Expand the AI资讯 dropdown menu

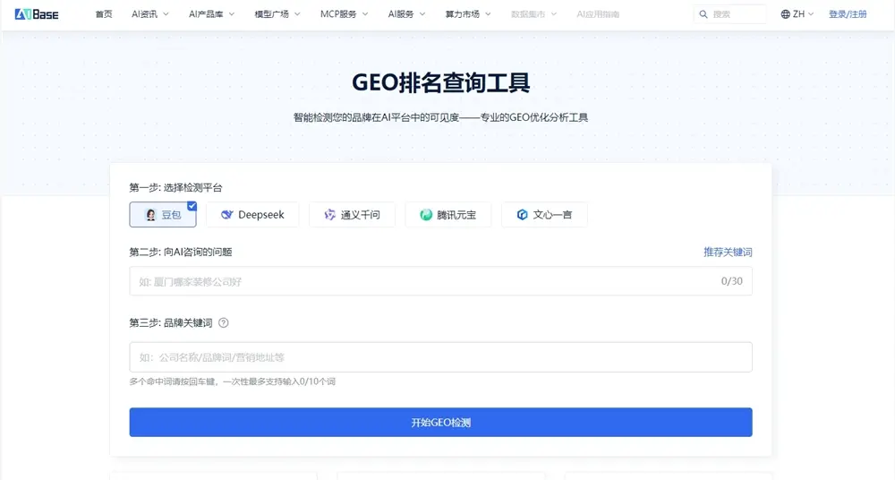(149, 14)
